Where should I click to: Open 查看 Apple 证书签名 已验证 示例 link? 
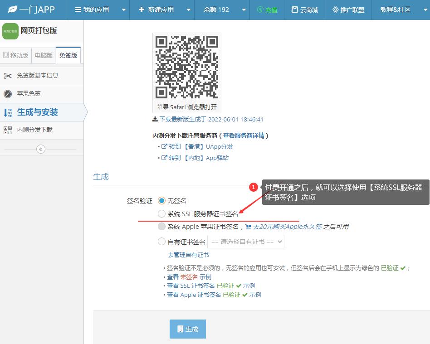214,295
